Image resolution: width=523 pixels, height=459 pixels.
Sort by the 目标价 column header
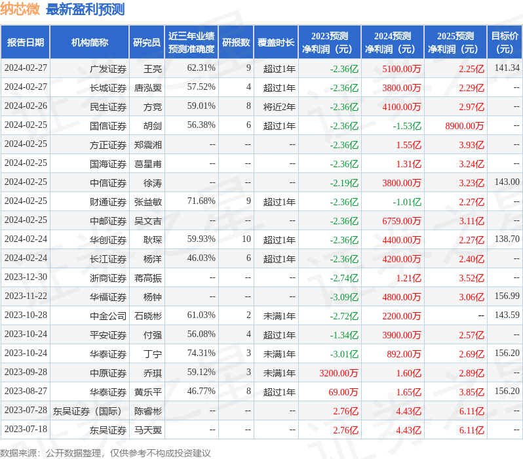(505, 42)
